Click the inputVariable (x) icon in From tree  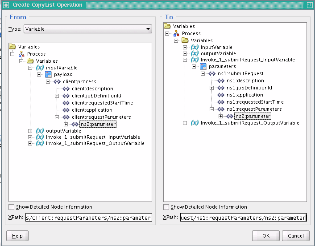pyautogui.click(x=40, y=68)
